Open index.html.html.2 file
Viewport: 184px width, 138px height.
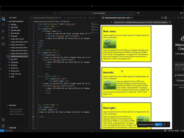[x=18, y=45]
